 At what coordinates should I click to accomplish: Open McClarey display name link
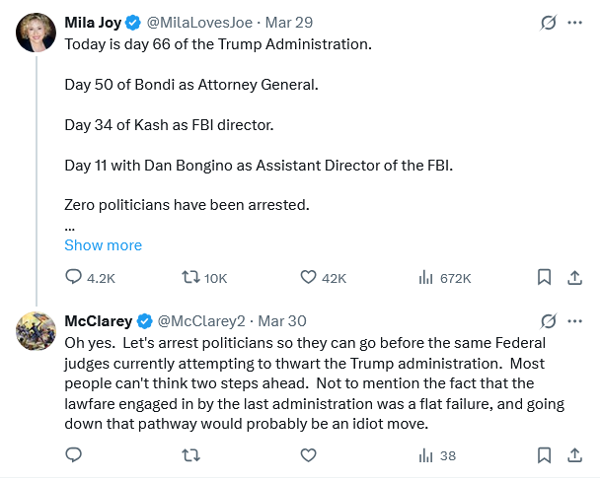coord(98,321)
